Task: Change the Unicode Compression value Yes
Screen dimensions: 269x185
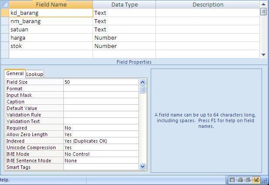Action: (x=101, y=147)
